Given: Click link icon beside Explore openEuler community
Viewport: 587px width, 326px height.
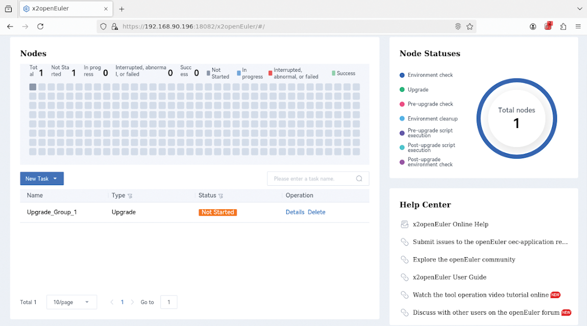Looking at the screenshot, I should coord(404,260).
